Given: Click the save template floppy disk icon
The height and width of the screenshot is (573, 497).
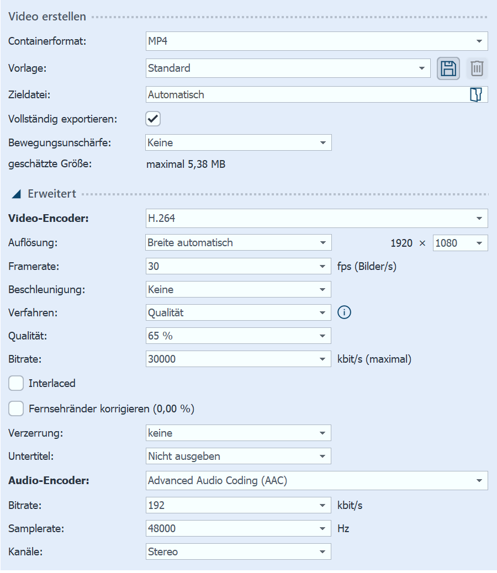Looking at the screenshot, I should [448, 68].
